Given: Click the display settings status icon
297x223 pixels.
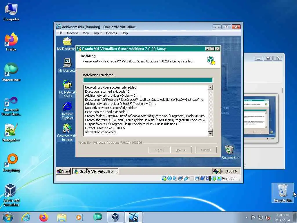Looking at the screenshot, I should click(197, 178).
